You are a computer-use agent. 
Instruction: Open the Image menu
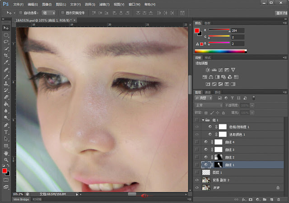(x=47, y=4)
